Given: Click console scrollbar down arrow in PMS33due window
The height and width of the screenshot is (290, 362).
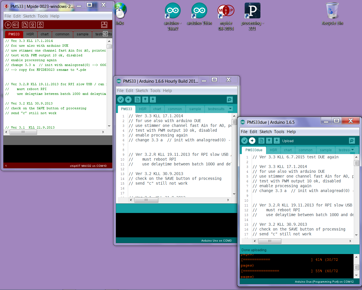Looking at the screenshot, I should click(x=356, y=275).
